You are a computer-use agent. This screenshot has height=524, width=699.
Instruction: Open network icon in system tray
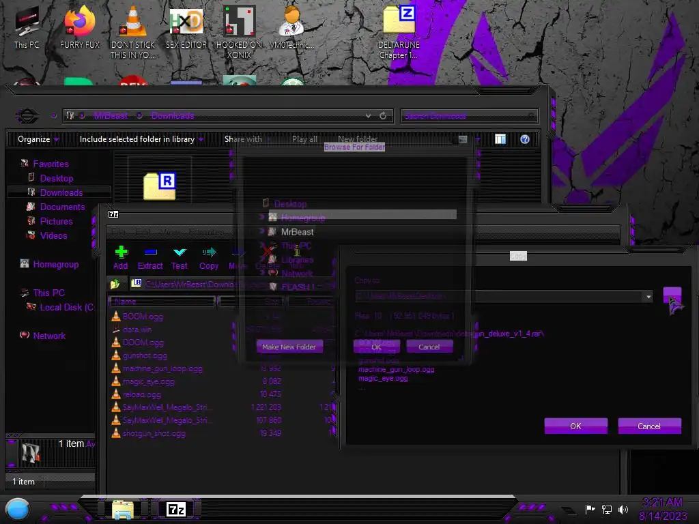606,509
